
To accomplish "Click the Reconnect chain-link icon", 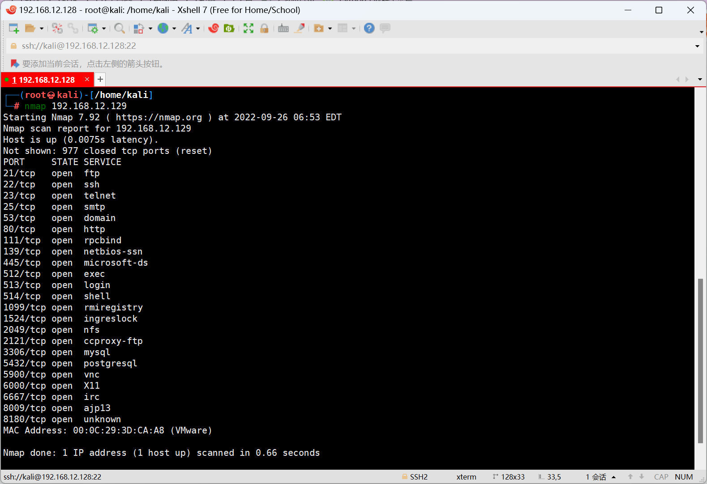I will (x=73, y=29).
